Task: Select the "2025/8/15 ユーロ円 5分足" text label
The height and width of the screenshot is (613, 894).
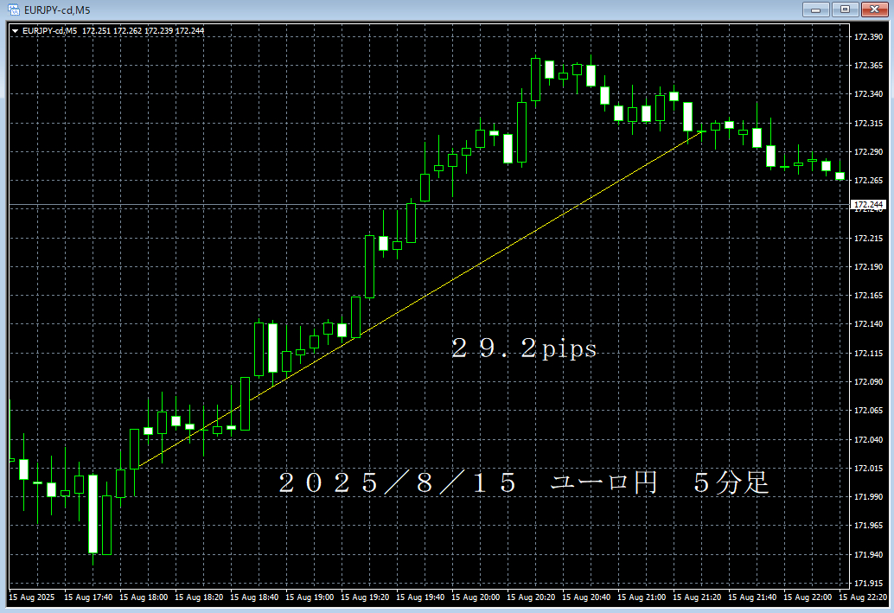Action: (x=523, y=483)
